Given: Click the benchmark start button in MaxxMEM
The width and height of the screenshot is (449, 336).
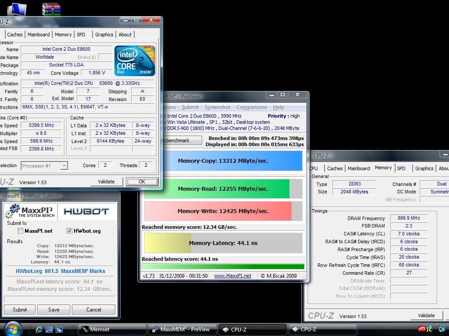Looking at the screenshot, I should tap(182, 140).
